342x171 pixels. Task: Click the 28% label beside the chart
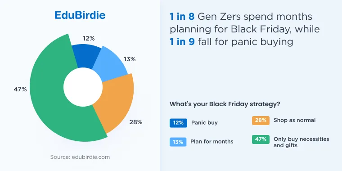(135, 122)
